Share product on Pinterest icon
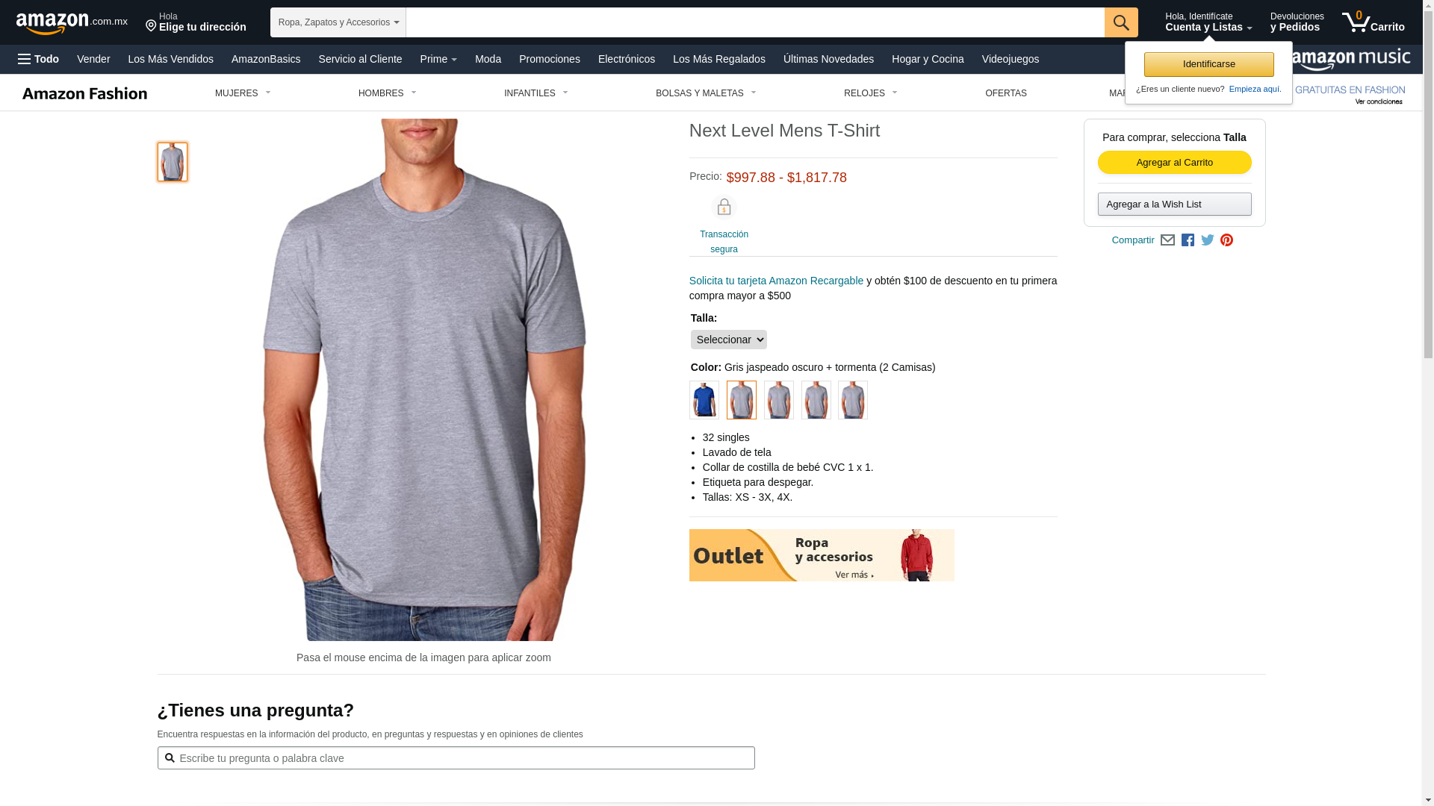The height and width of the screenshot is (806, 1434). pos(1226,240)
